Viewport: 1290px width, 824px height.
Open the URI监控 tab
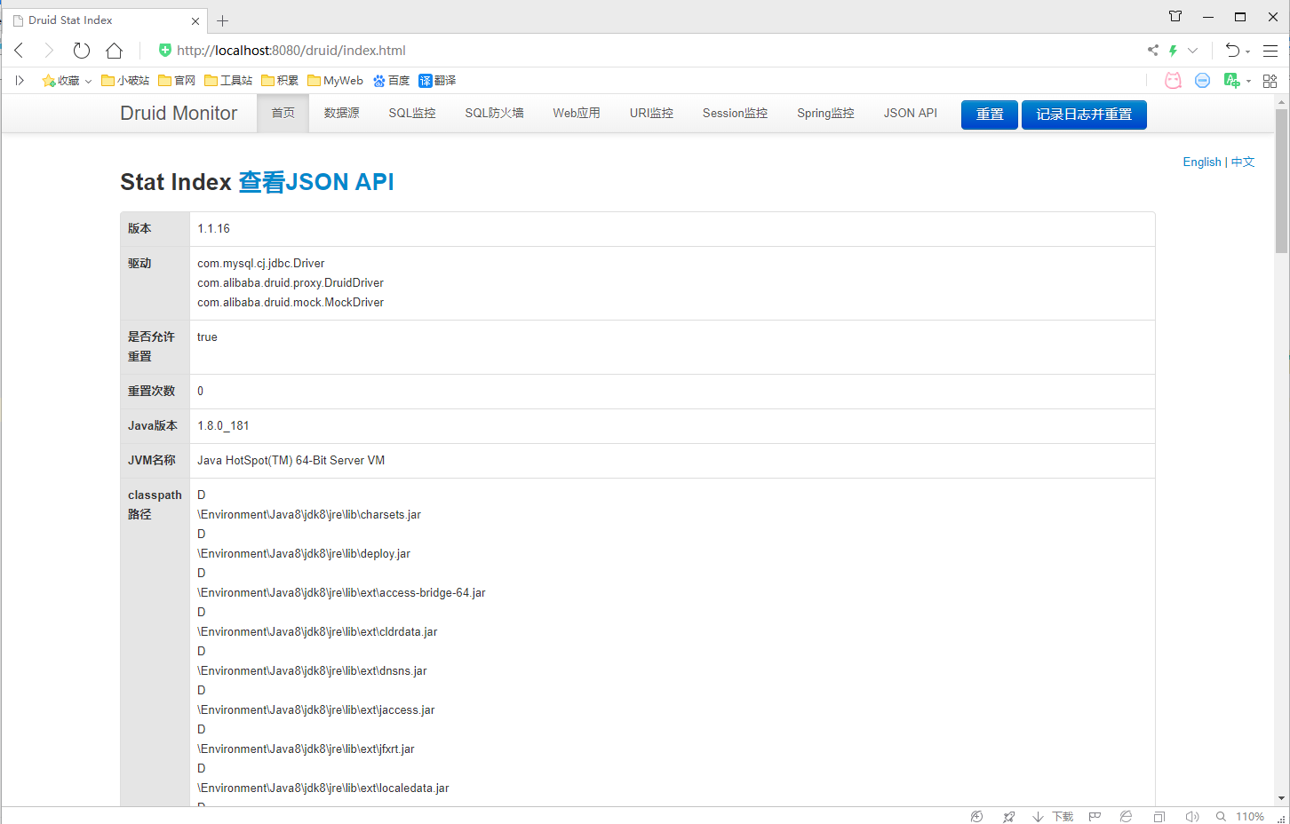coord(651,114)
